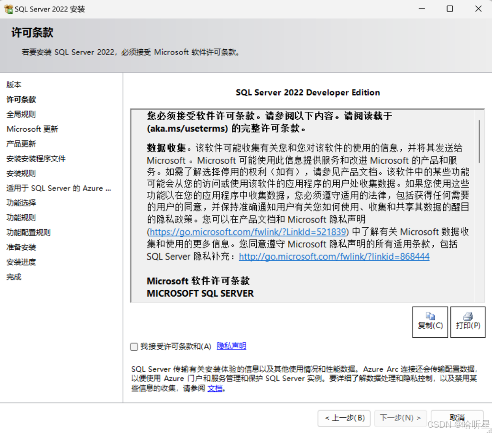
Task: Cancel setup with 取消 button
Action: point(457,418)
